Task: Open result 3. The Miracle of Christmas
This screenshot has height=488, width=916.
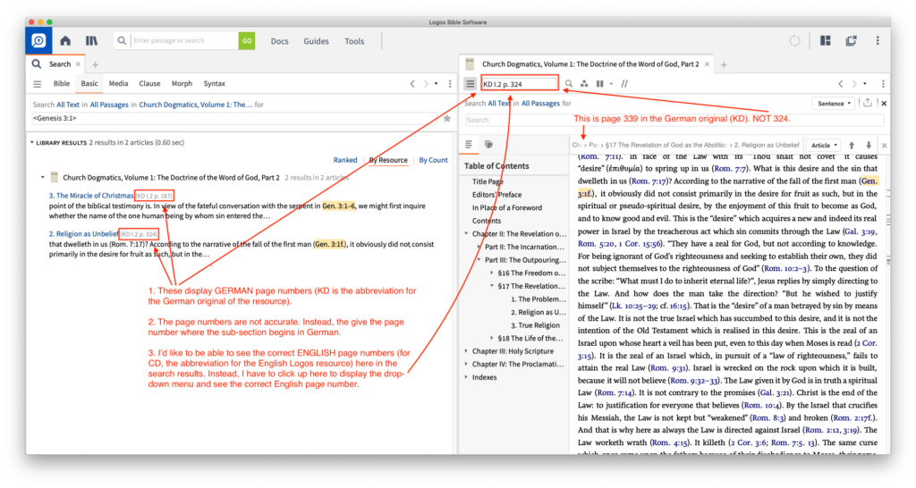Action: (x=91, y=196)
